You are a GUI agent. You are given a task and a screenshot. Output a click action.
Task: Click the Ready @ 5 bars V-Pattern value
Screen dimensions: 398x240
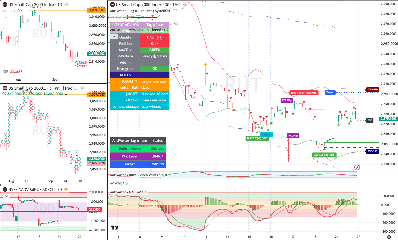(x=155, y=56)
